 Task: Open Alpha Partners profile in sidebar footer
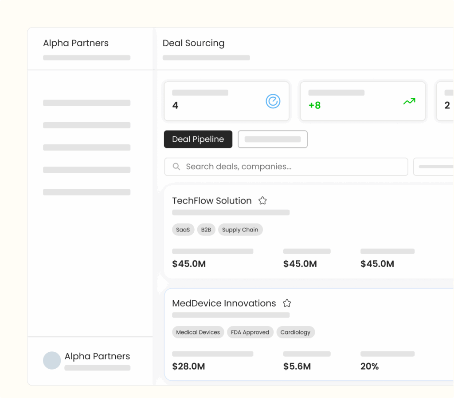pos(97,357)
